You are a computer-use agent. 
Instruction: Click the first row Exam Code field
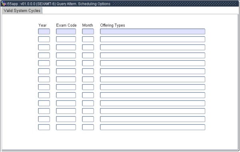click(66, 31)
